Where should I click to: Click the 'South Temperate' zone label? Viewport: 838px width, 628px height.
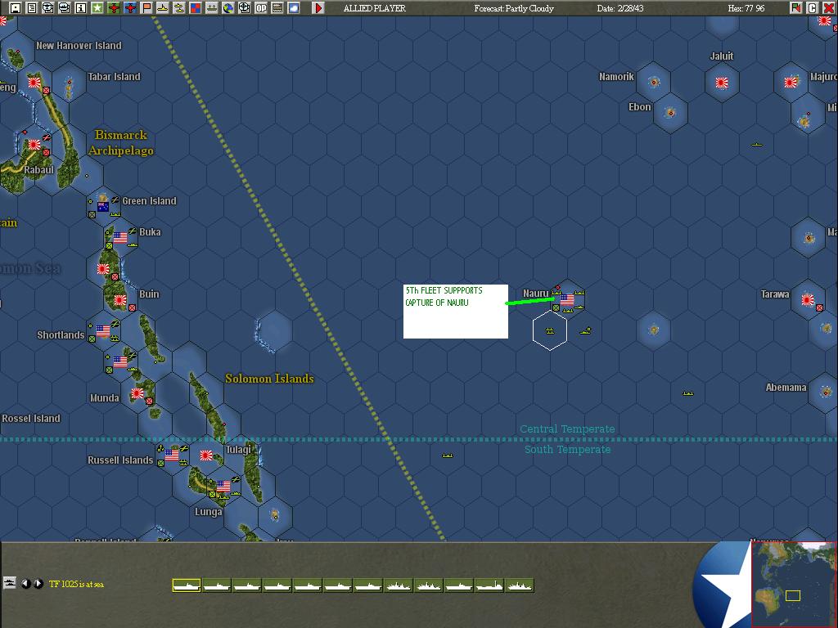coord(568,449)
